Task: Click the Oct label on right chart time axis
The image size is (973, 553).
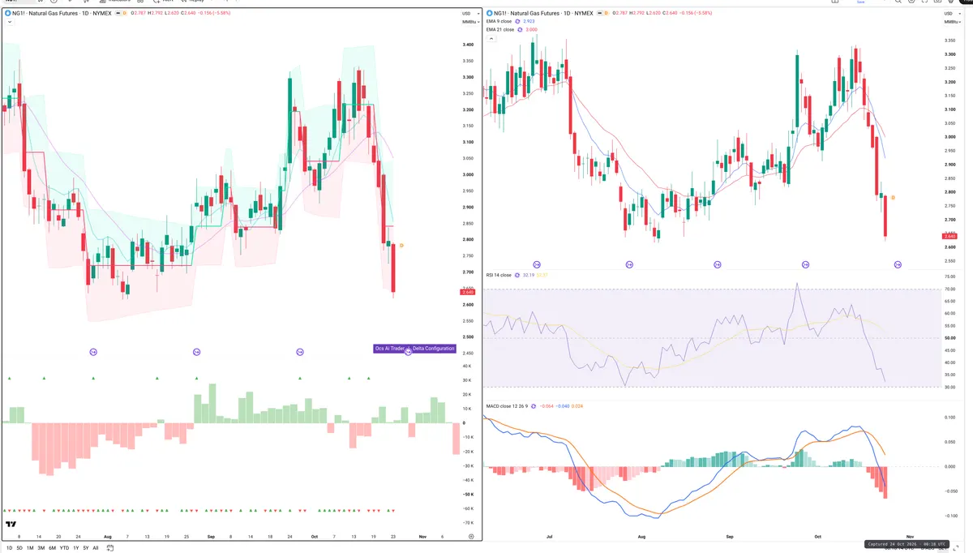Action: coord(819,537)
